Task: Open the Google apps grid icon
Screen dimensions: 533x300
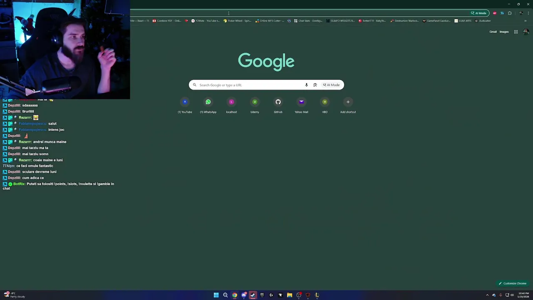Action: click(516, 32)
